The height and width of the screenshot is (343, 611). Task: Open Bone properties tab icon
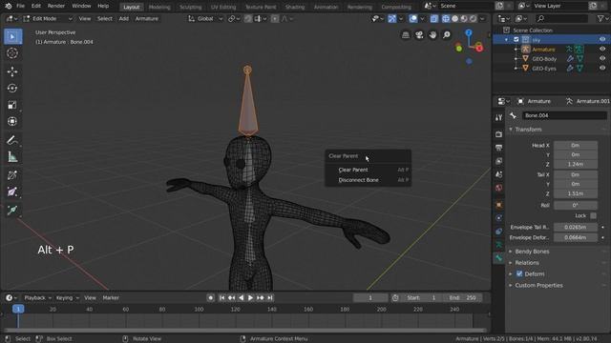coord(498,258)
